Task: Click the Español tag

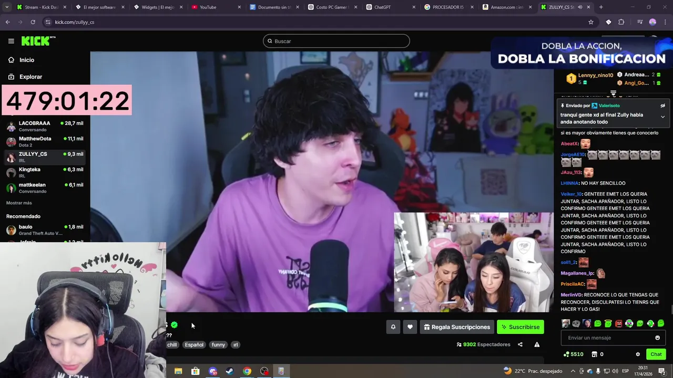Action: (194, 345)
